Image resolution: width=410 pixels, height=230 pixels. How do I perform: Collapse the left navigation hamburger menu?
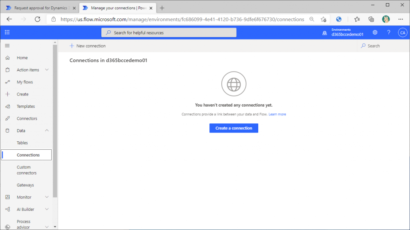point(7,46)
